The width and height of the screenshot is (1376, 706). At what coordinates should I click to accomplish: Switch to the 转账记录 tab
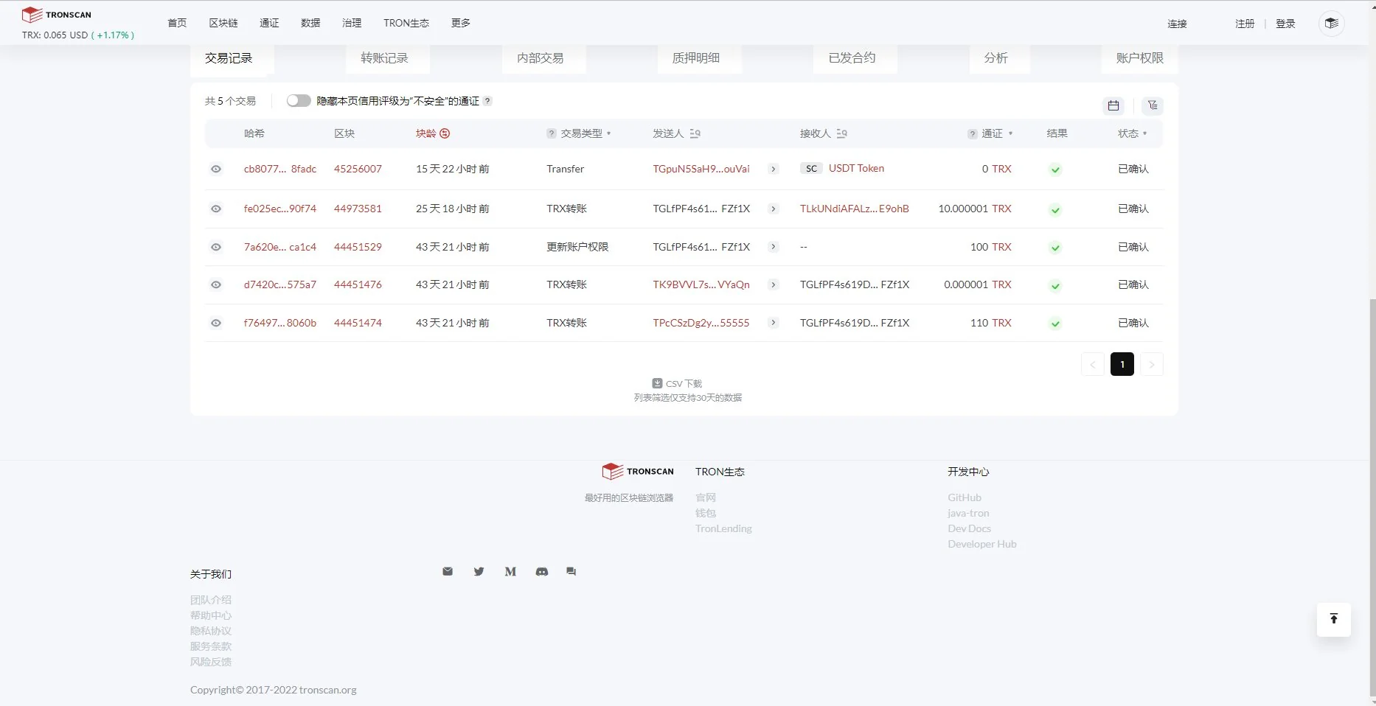(384, 58)
